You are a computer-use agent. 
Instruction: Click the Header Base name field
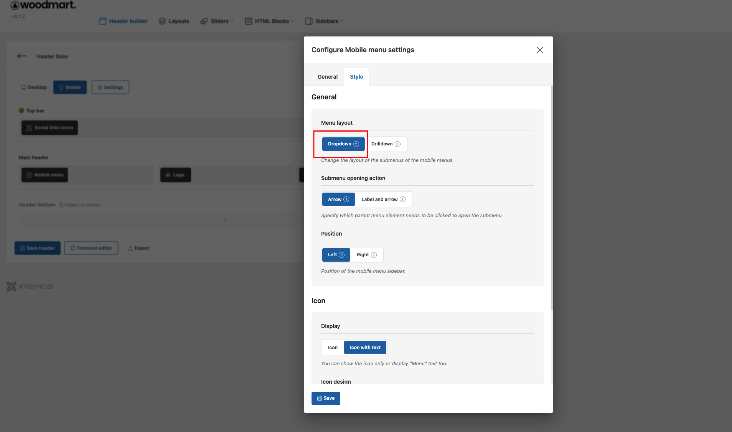tap(90, 56)
